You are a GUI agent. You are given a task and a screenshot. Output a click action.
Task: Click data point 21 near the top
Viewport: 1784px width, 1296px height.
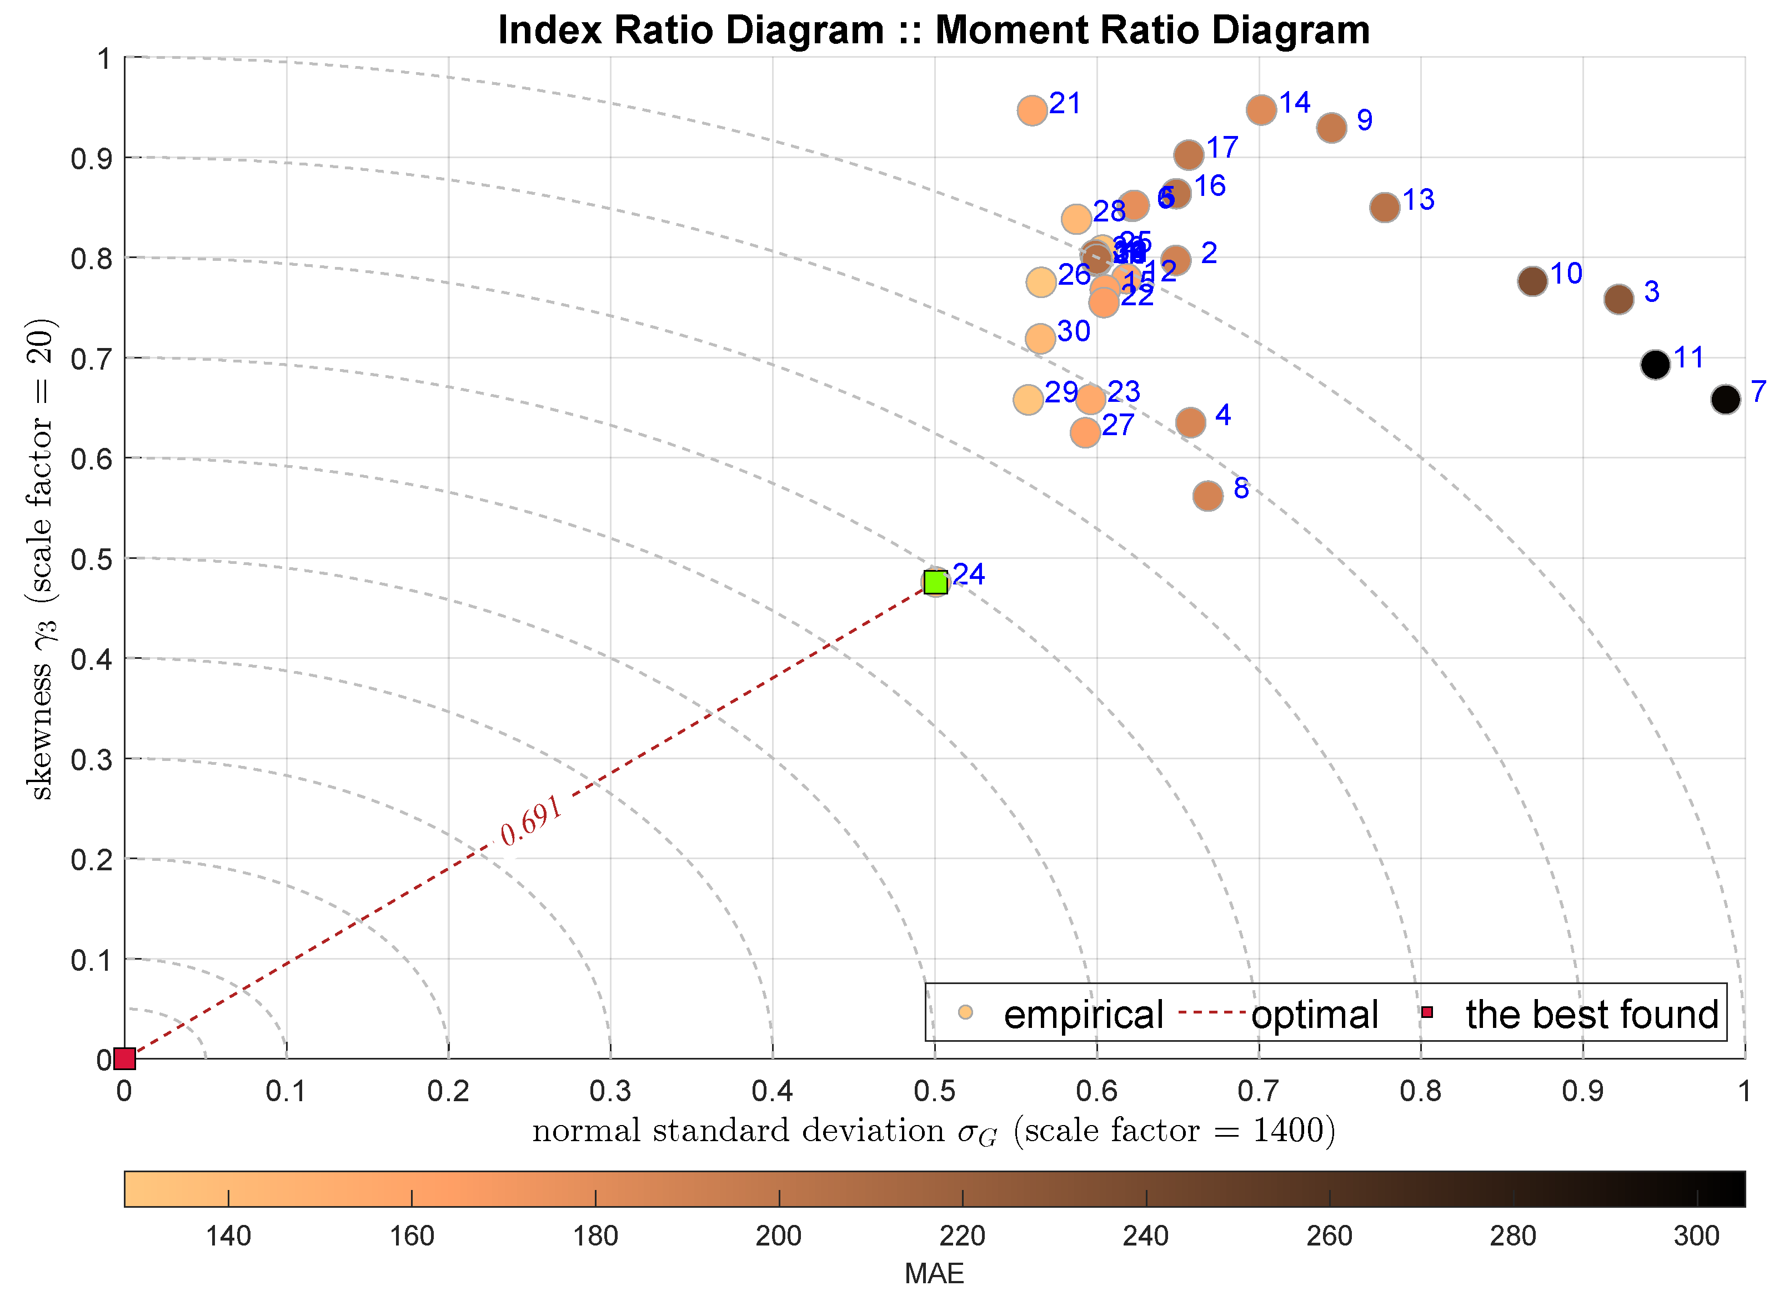[x=1032, y=110]
